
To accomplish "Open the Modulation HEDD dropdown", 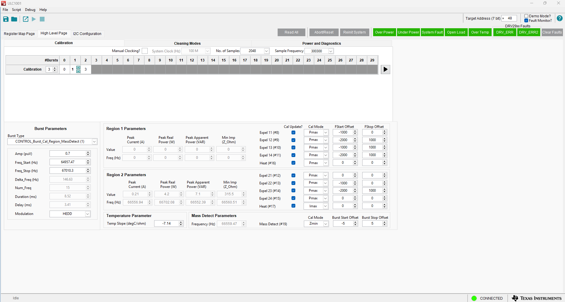I will (88, 214).
